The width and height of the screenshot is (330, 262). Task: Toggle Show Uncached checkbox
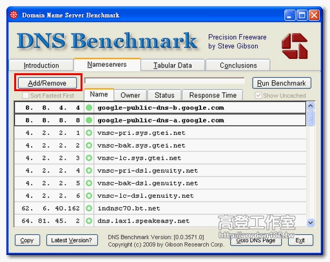click(x=258, y=96)
